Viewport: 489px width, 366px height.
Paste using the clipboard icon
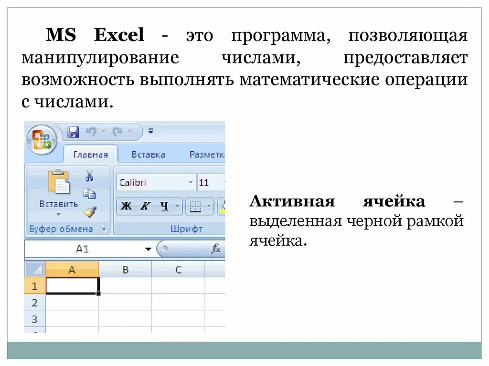(x=59, y=182)
